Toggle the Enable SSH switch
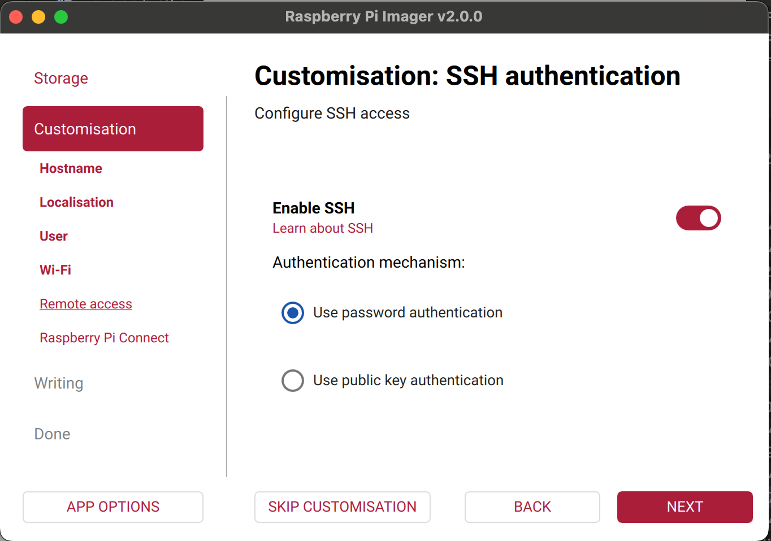The height and width of the screenshot is (541, 771). [698, 218]
